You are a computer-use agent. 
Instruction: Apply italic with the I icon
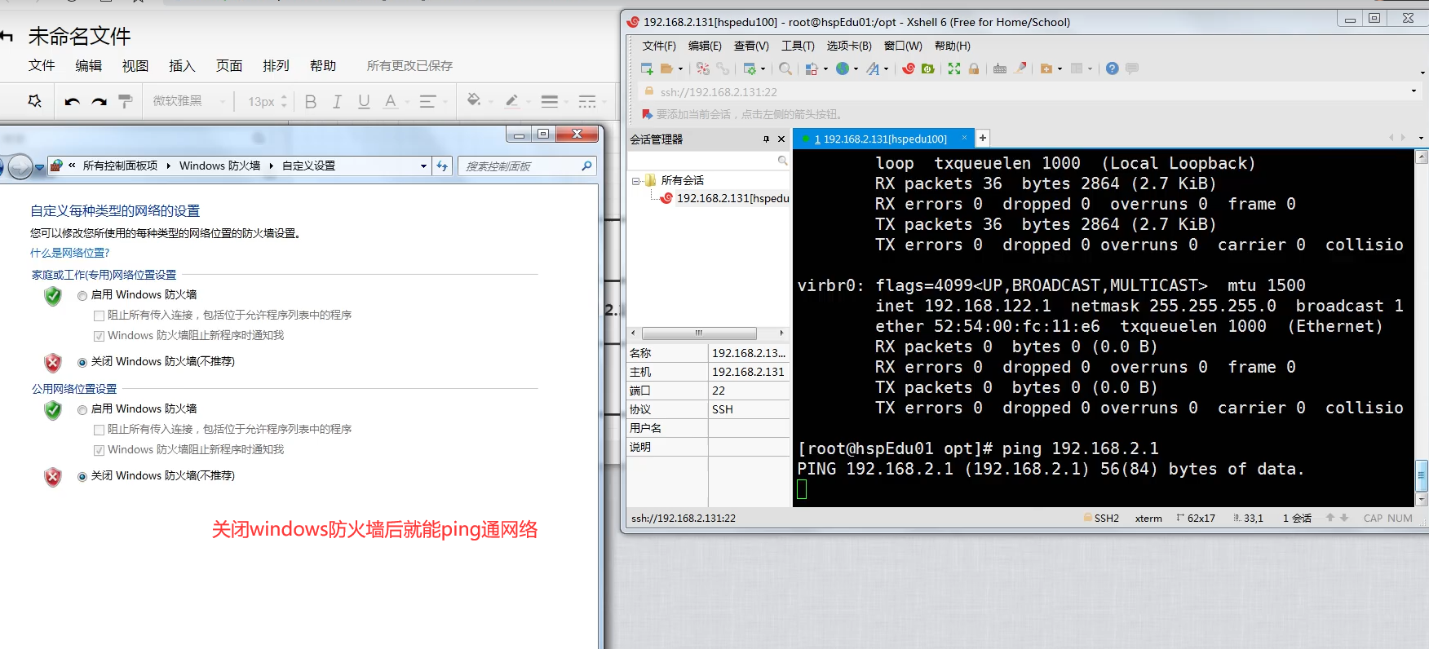[x=337, y=101]
